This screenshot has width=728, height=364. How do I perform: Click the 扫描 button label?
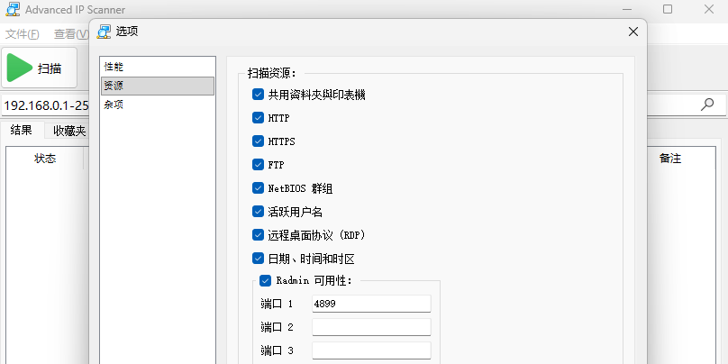tap(50, 68)
